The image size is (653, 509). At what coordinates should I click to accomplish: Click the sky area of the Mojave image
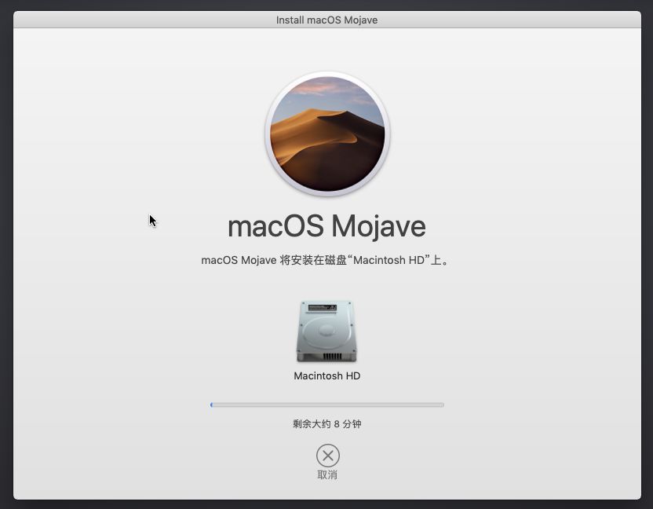327,94
